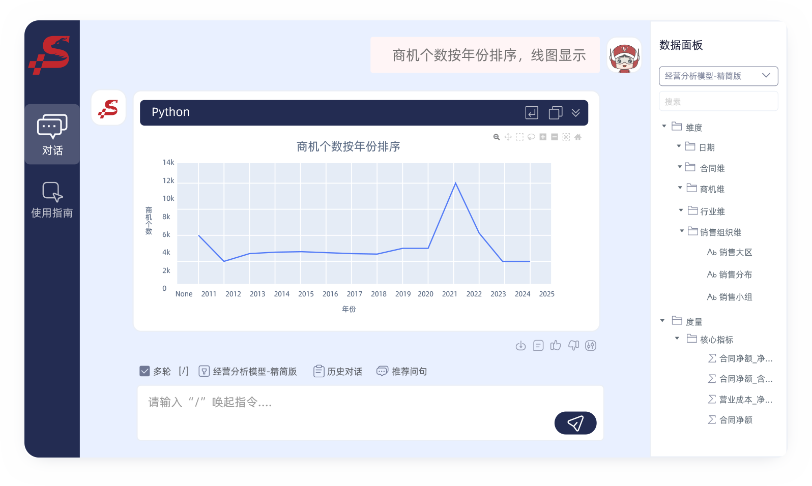Click the wrap line icon in Python header
Image resolution: width=812 pixels, height=486 pixels.
(532, 112)
